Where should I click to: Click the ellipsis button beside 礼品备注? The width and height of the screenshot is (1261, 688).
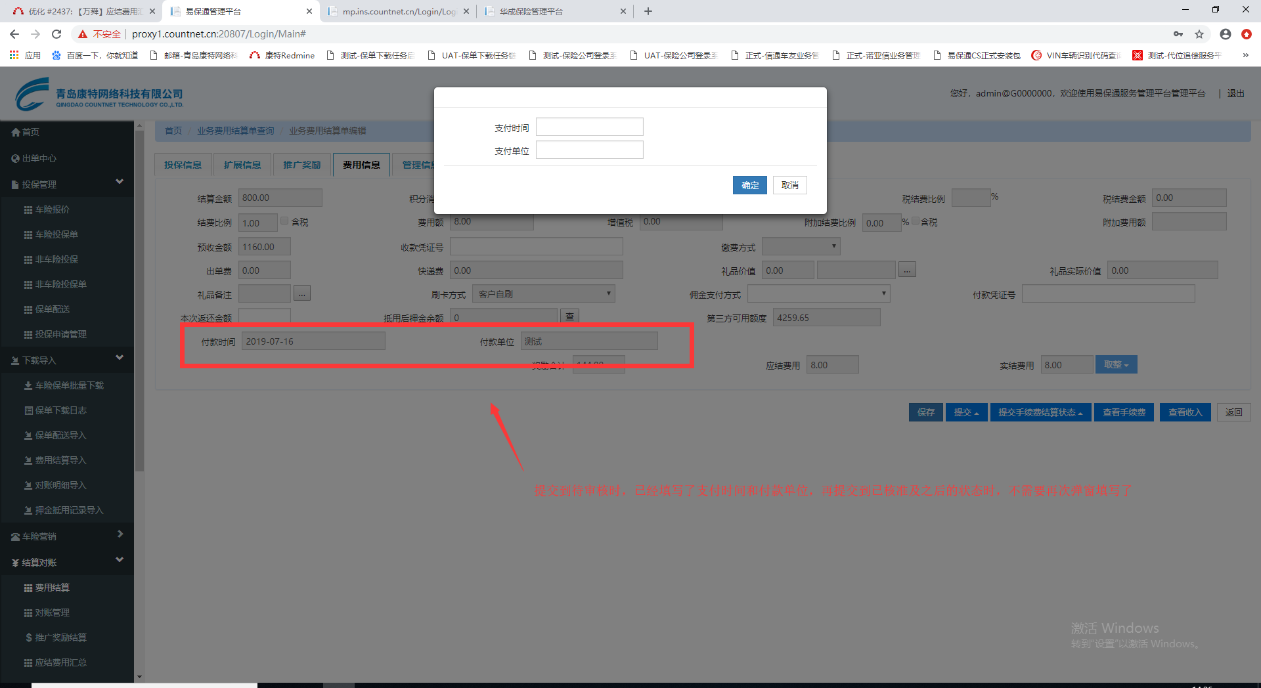click(x=302, y=293)
